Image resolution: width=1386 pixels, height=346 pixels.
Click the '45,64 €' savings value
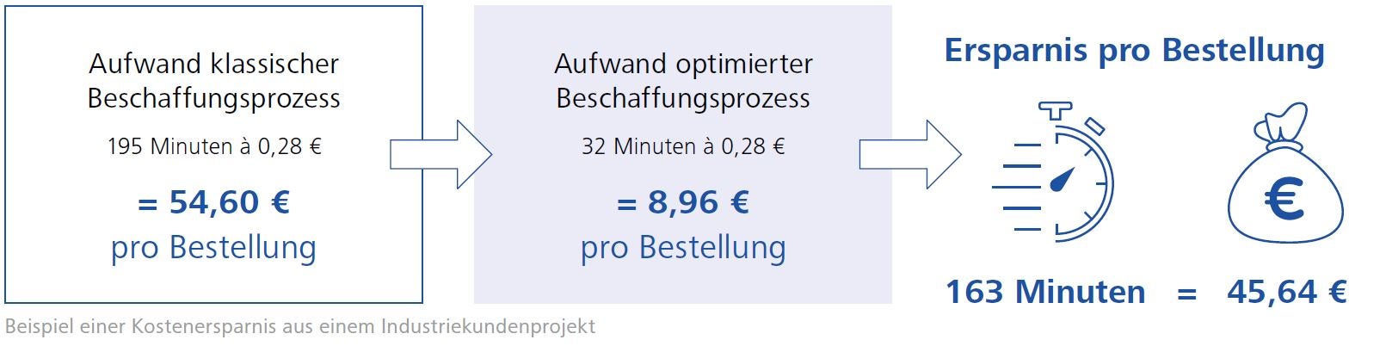1286,292
